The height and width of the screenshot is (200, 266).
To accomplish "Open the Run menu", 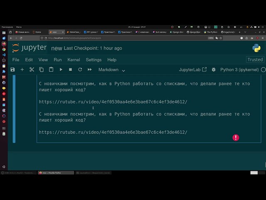I will pos(58,60).
